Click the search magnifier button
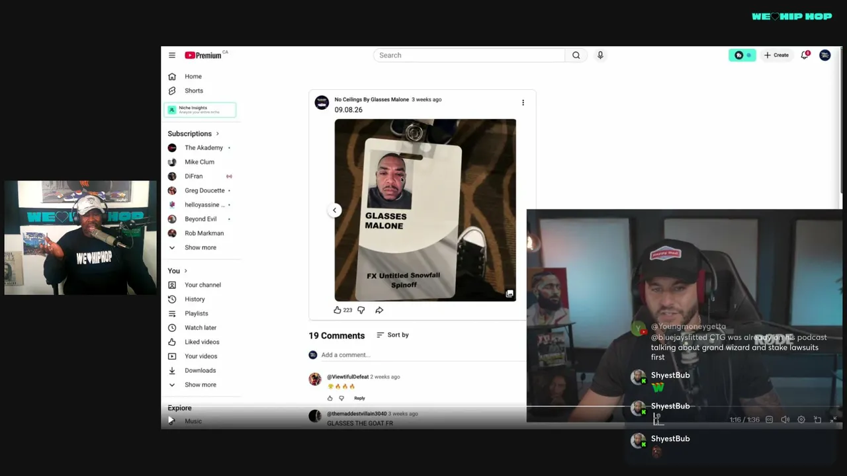The image size is (847, 476). click(576, 56)
